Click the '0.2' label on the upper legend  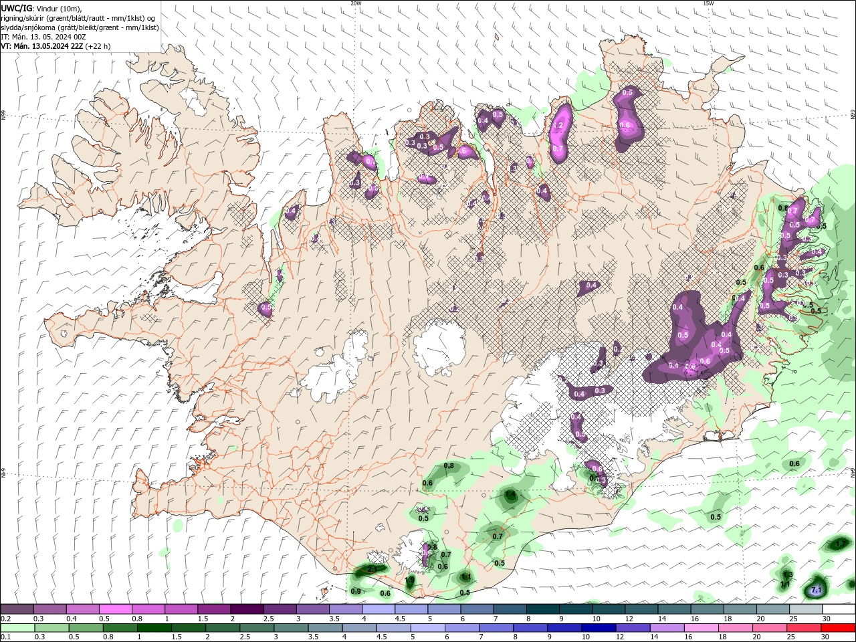point(6,619)
